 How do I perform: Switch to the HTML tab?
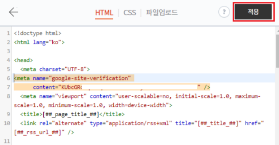click(104, 13)
